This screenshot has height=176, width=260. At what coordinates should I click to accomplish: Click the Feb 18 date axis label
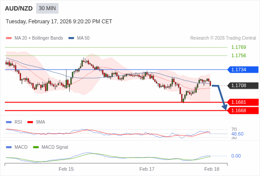212,169
